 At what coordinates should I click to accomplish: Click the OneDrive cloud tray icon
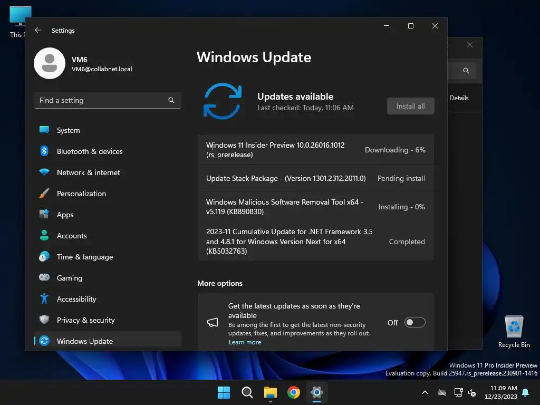pos(442,392)
